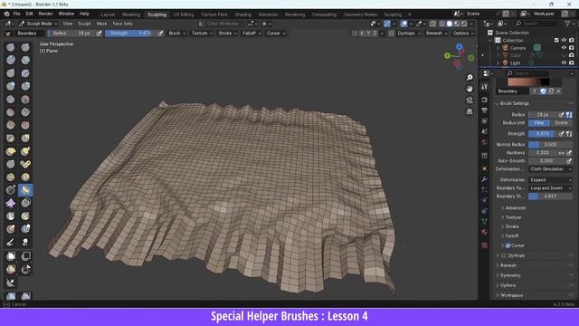Viewport: 579px width, 326px height.
Task: Toggle Y symmetry in header
Action: point(368,34)
